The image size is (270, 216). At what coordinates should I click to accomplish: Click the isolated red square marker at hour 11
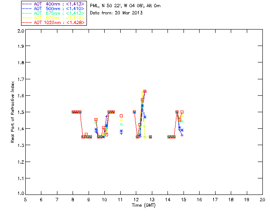click(x=121, y=116)
